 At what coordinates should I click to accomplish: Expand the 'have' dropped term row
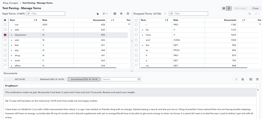pos(143,35)
